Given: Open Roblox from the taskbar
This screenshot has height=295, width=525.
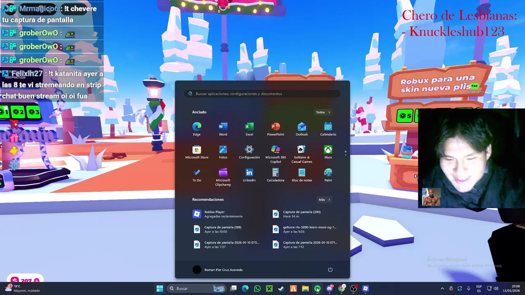Looking at the screenshot, I should pos(365,288).
